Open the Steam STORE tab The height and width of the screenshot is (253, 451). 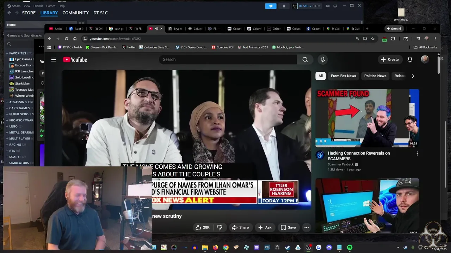click(29, 13)
